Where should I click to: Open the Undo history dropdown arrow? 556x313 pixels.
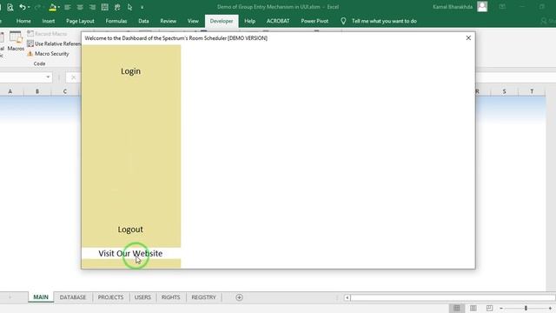29,7
